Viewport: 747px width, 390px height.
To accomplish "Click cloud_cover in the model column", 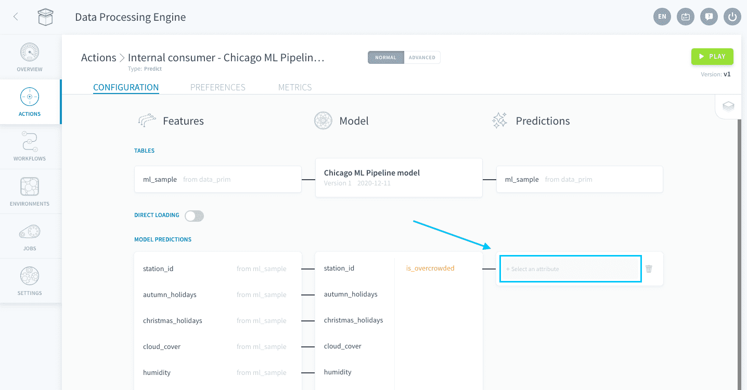I will pyautogui.click(x=343, y=346).
